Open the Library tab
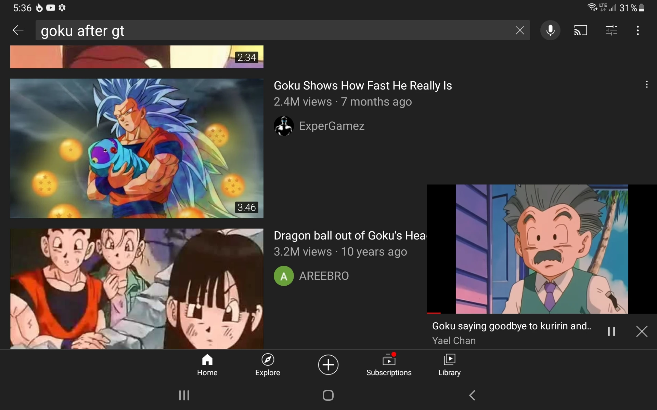Image resolution: width=657 pixels, height=410 pixels. tap(449, 365)
